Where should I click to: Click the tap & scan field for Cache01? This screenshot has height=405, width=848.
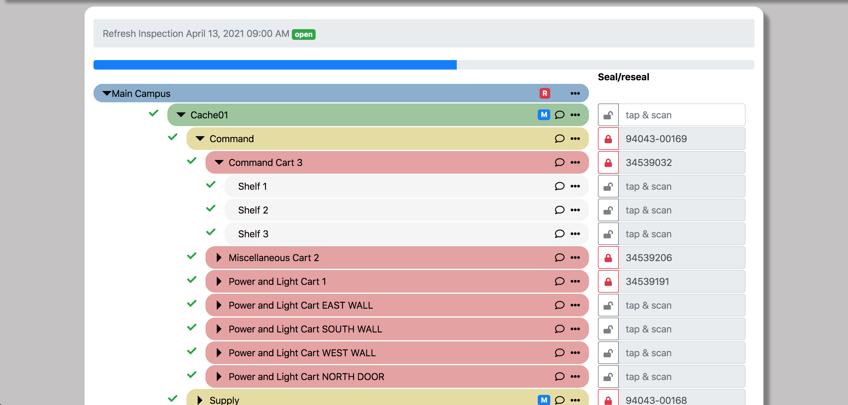tap(682, 115)
